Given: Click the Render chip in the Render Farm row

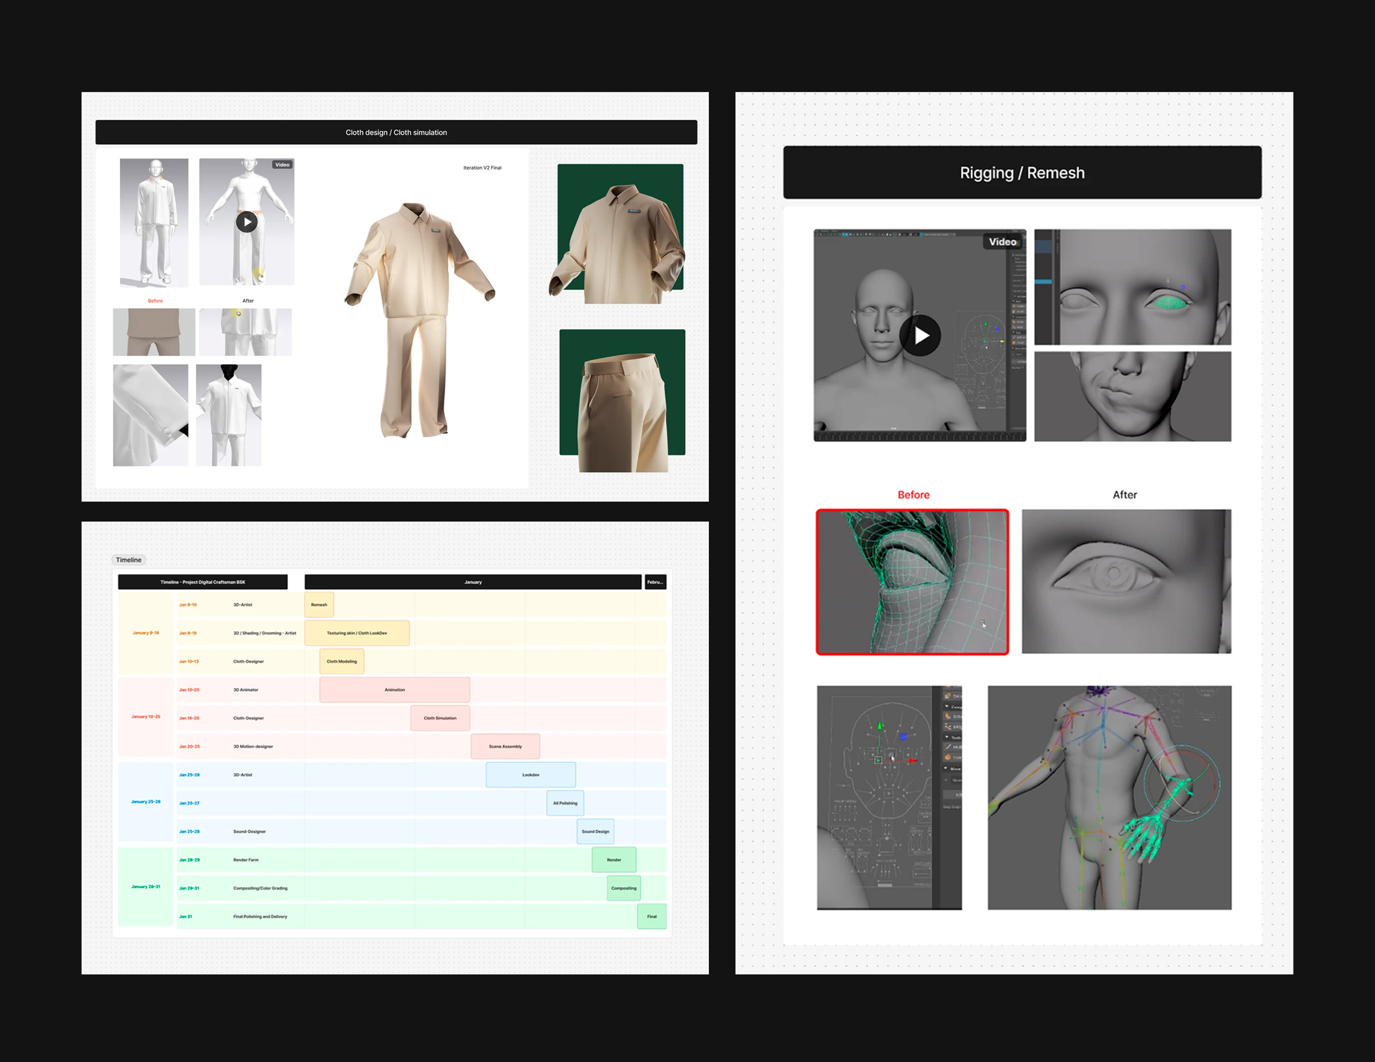Looking at the screenshot, I should pyautogui.click(x=613, y=860).
